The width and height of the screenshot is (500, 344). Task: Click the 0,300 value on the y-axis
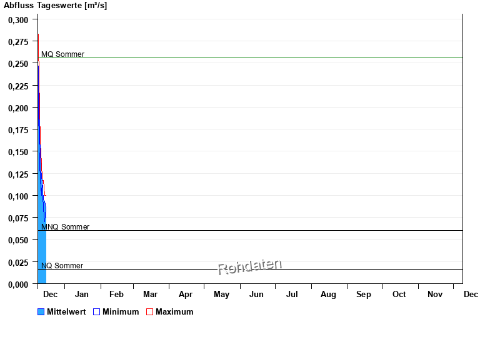(18, 20)
